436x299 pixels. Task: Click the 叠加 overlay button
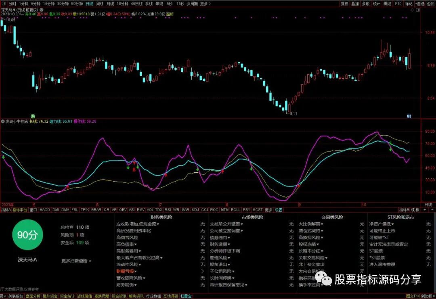click(355, 4)
